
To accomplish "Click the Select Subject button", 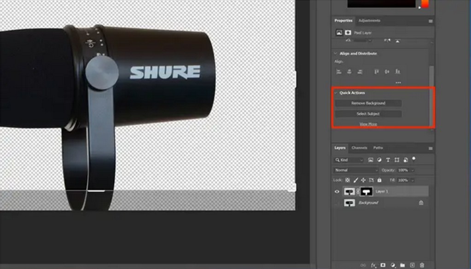I will [x=368, y=114].
